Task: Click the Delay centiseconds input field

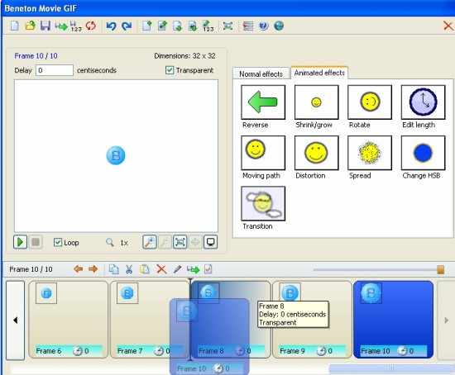Action: (x=55, y=70)
